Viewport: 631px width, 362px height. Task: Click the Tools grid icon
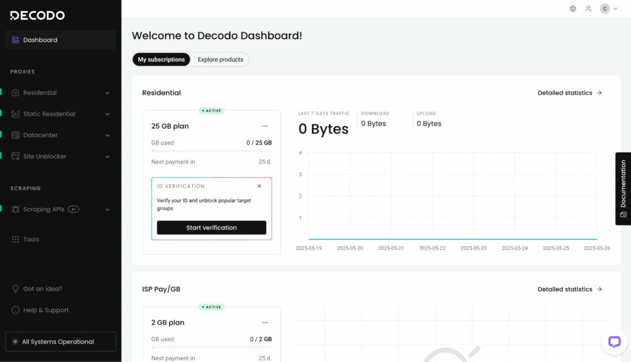click(x=15, y=239)
